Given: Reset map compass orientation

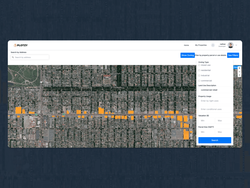Looking at the screenshot, I should click(x=240, y=75).
